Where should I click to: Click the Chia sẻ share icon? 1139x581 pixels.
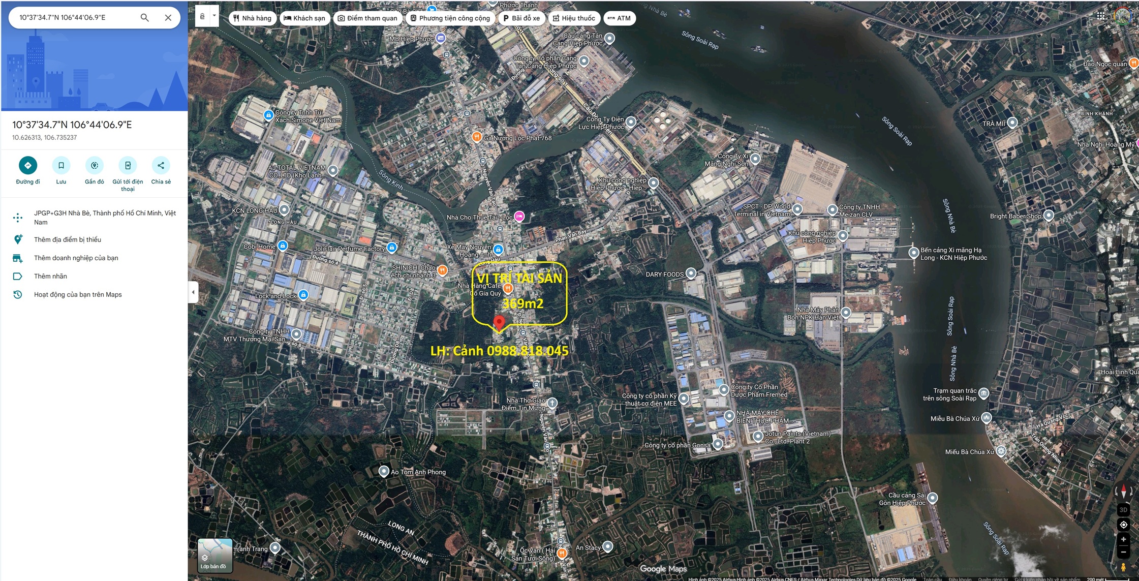(161, 165)
